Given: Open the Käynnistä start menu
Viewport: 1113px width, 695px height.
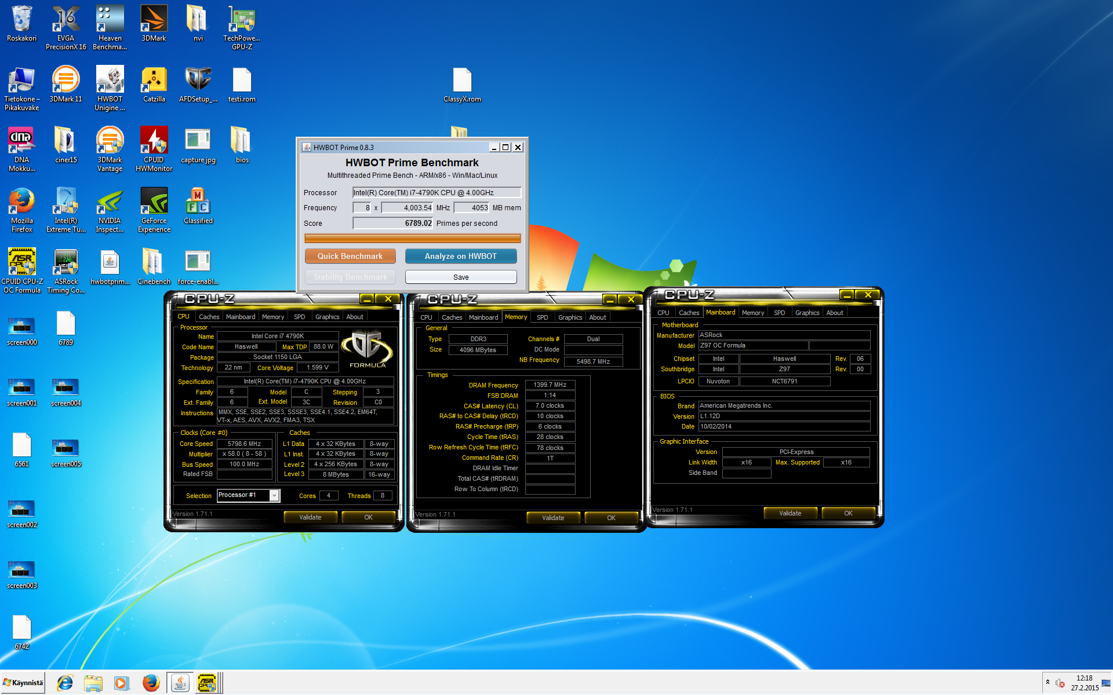Looking at the screenshot, I should click(23, 683).
